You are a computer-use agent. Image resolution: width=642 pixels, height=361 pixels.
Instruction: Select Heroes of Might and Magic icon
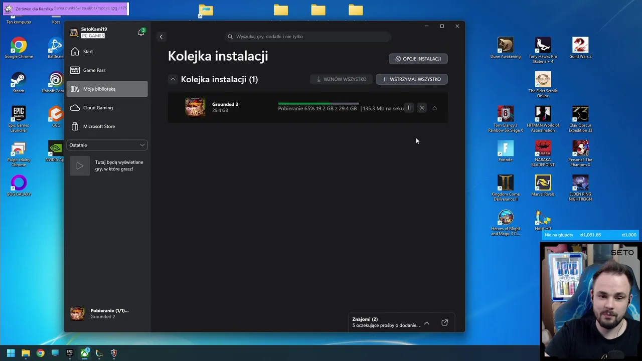click(505, 223)
